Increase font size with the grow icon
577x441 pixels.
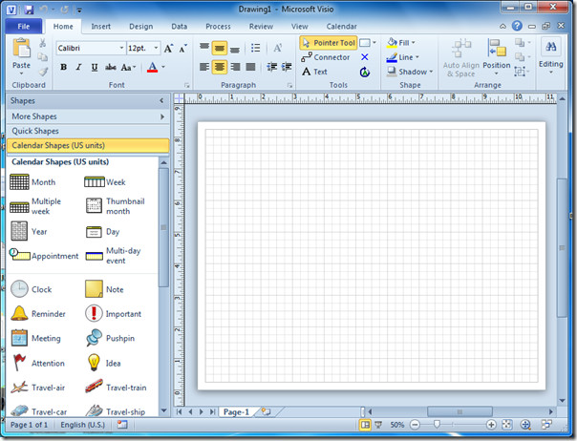pos(168,48)
